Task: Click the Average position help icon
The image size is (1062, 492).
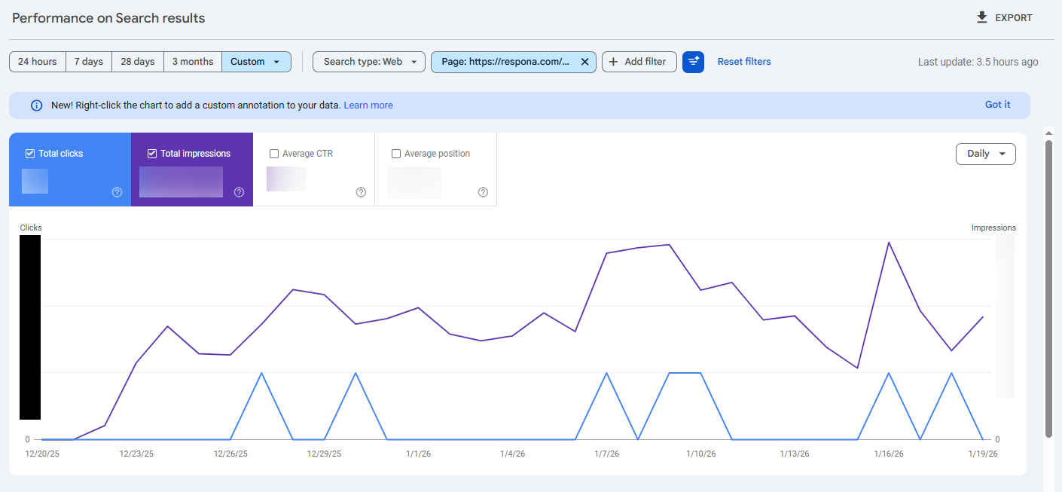Action: click(x=483, y=192)
